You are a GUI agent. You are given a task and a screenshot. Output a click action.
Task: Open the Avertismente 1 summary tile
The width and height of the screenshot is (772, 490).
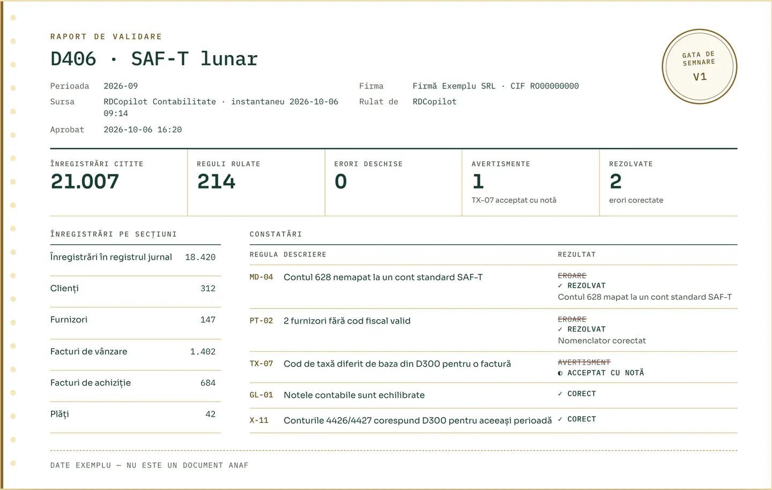click(x=531, y=183)
